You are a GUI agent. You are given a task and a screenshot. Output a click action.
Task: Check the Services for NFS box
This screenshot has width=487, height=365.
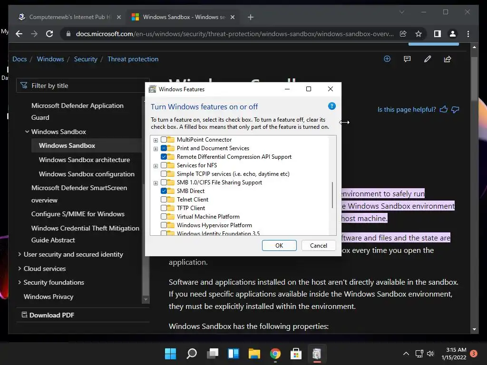tap(164, 165)
